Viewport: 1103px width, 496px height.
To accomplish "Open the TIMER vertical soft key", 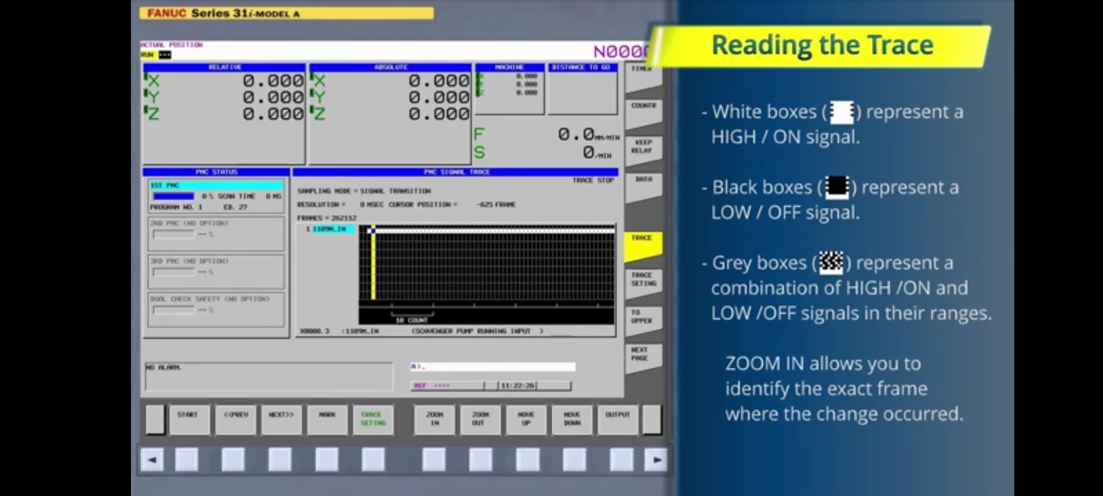I will pyautogui.click(x=643, y=77).
